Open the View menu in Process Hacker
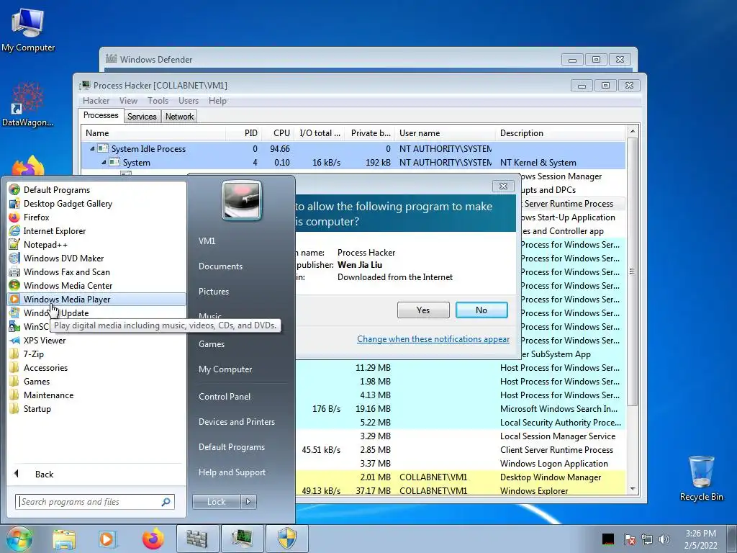Image resolution: width=737 pixels, height=553 pixels. tap(128, 101)
